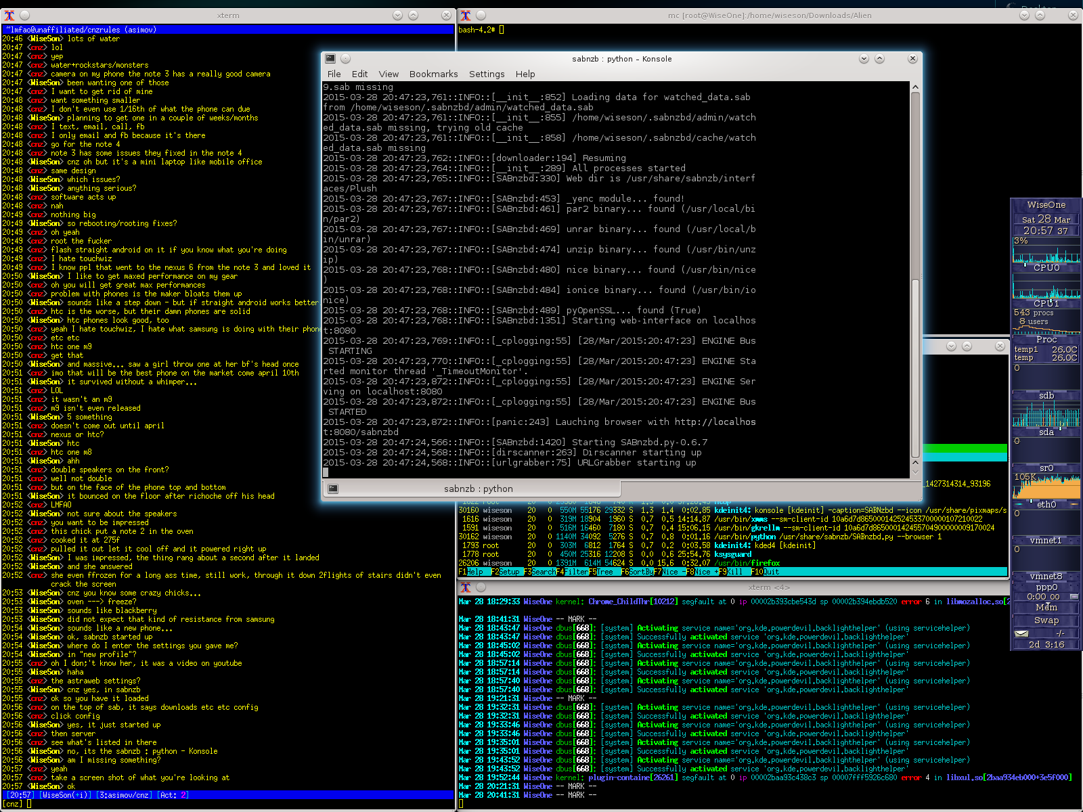Toggle the ppp0 connect button in GKrellM

coord(1074,597)
